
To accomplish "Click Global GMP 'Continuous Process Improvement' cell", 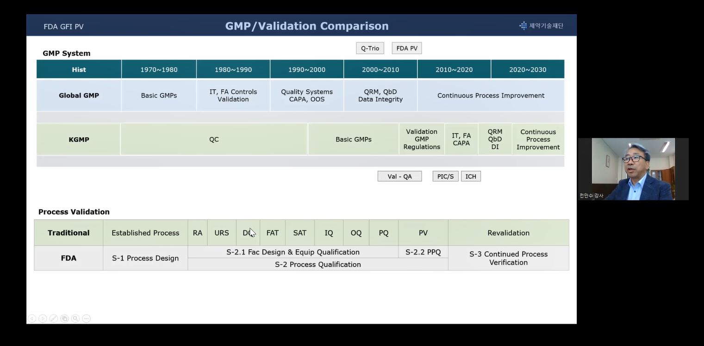I will 491,95.
